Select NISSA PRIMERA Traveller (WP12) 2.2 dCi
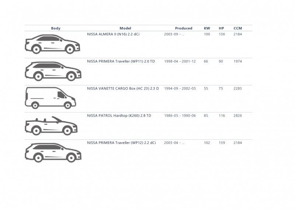Viewport: 295px width, 209px height. (121, 143)
